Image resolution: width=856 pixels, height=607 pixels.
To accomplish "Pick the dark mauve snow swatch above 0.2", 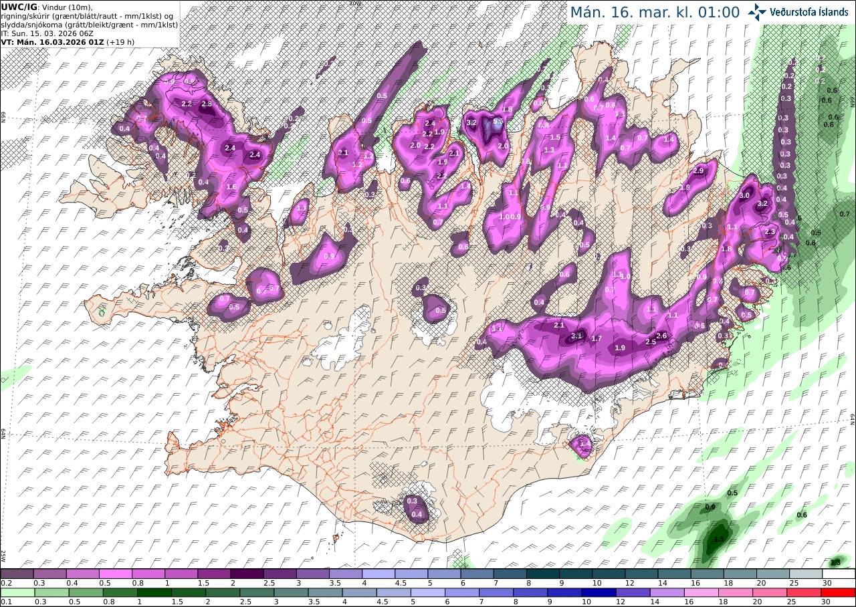I will [x=17, y=574].
